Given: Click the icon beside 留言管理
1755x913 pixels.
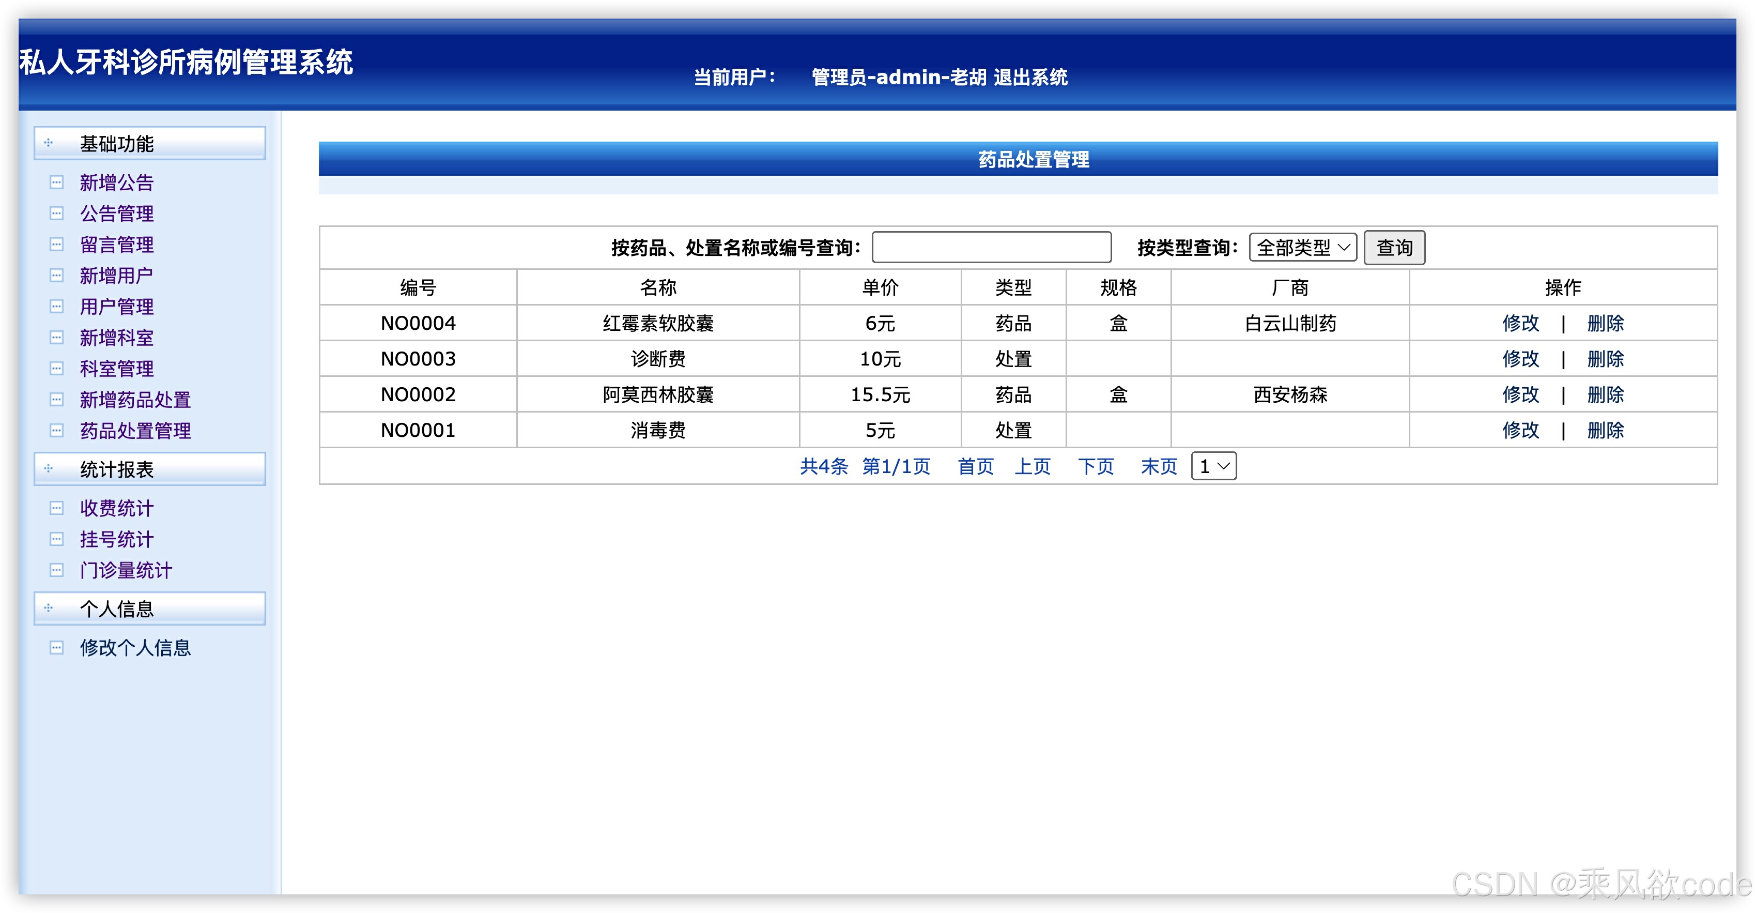Looking at the screenshot, I should [56, 245].
